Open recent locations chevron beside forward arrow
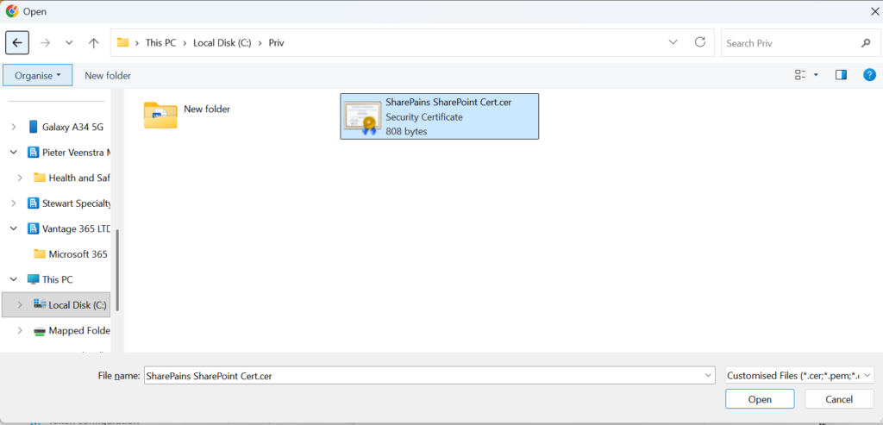Screen dimensions: 883x425 (69, 43)
